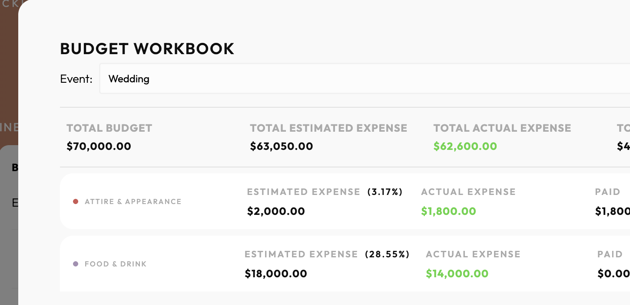Image resolution: width=630 pixels, height=305 pixels.
Task: Click the 28.55% percentage in Food & Drink
Action: point(387,254)
